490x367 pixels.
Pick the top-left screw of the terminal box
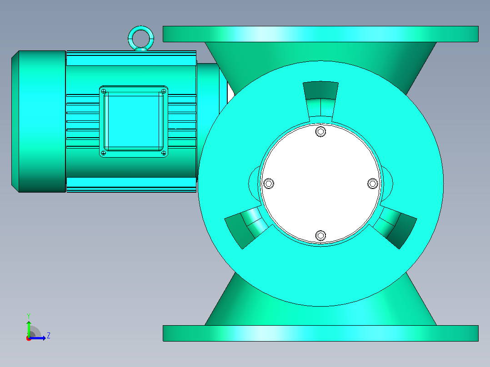point(104,91)
